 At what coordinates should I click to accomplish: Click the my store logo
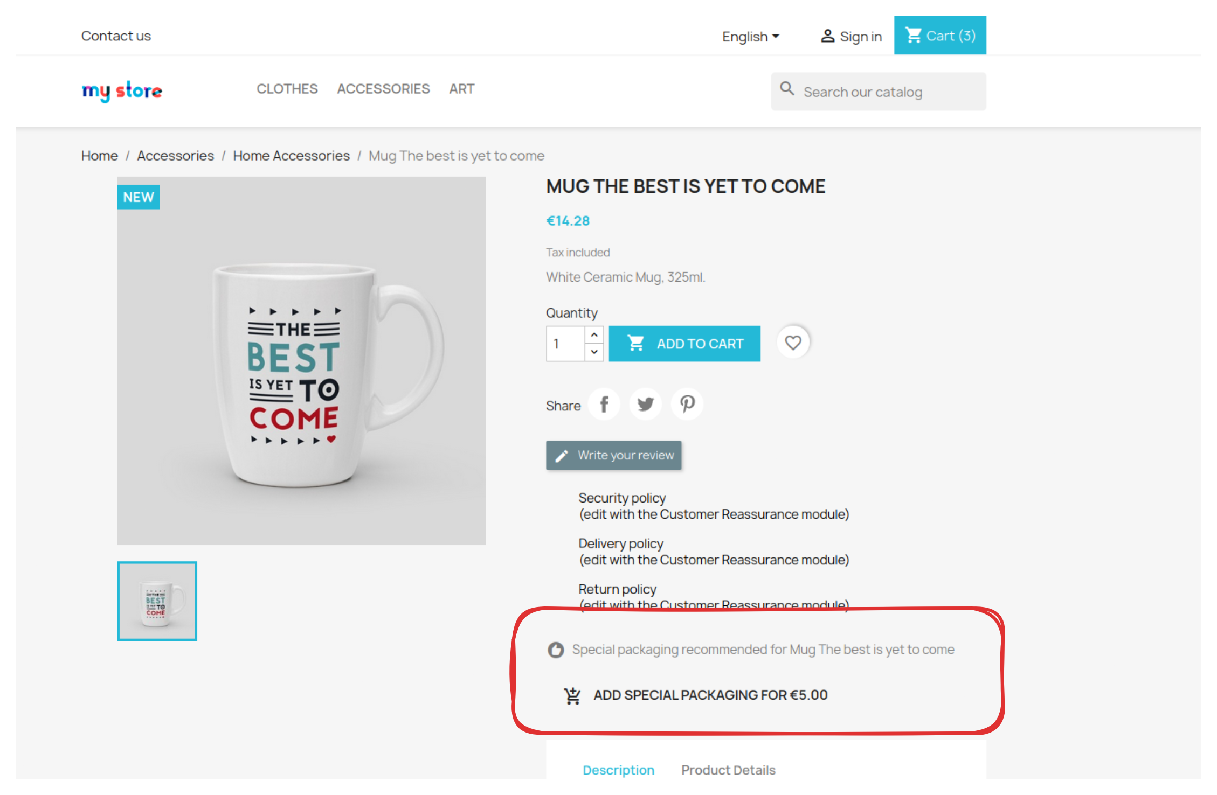(x=122, y=90)
